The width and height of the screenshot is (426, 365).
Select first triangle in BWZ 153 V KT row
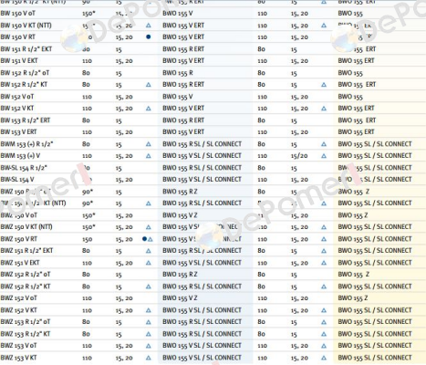click(149, 358)
